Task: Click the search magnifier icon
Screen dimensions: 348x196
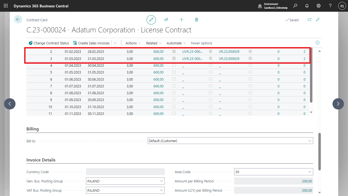Action: (295, 6)
